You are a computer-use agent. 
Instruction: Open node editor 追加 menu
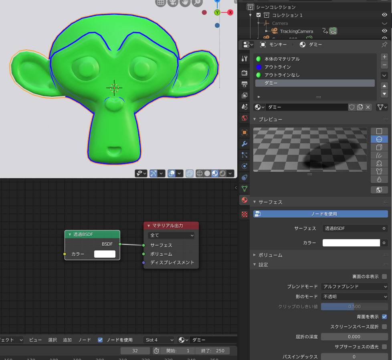click(67, 340)
